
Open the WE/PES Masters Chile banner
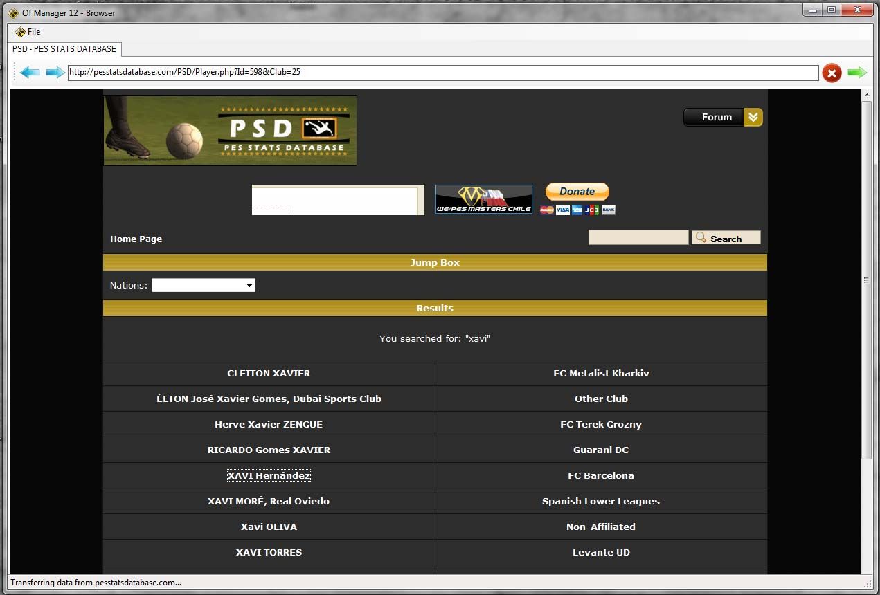483,199
